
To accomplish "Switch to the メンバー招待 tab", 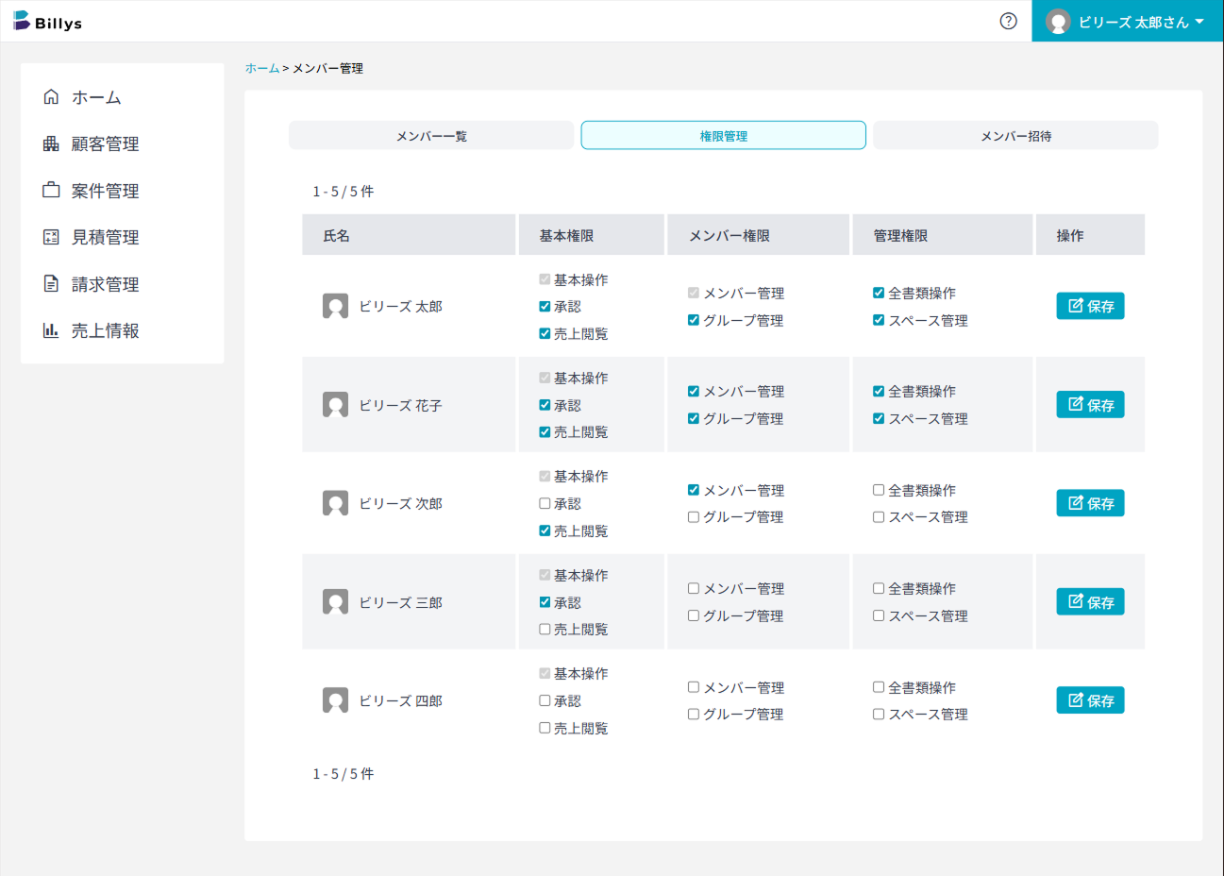I will tap(1015, 136).
